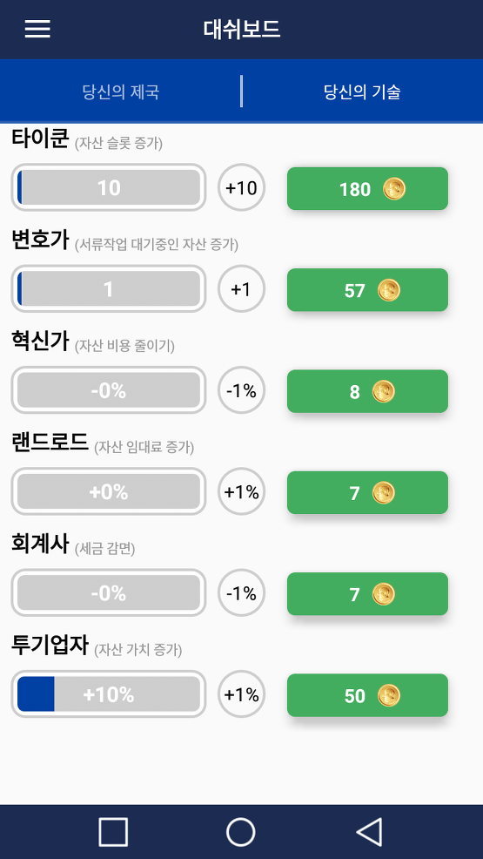Viewport: 483px width, 859px height.
Task: Buy 랜드로드 upgrade for 7 coins
Action: click(367, 492)
